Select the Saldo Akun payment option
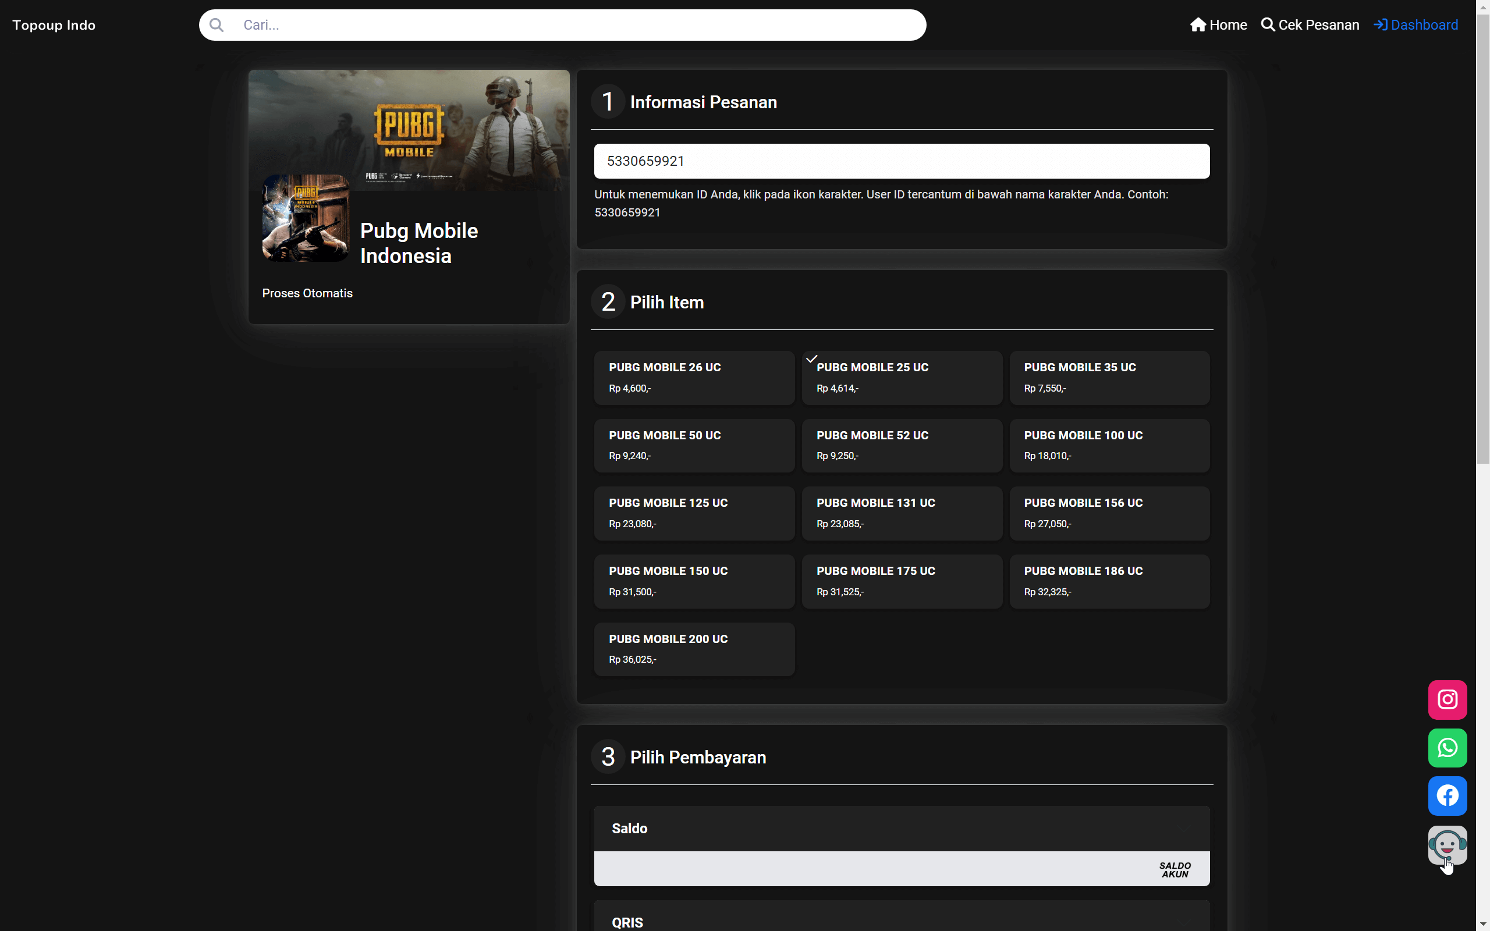The height and width of the screenshot is (931, 1490). pos(902,869)
